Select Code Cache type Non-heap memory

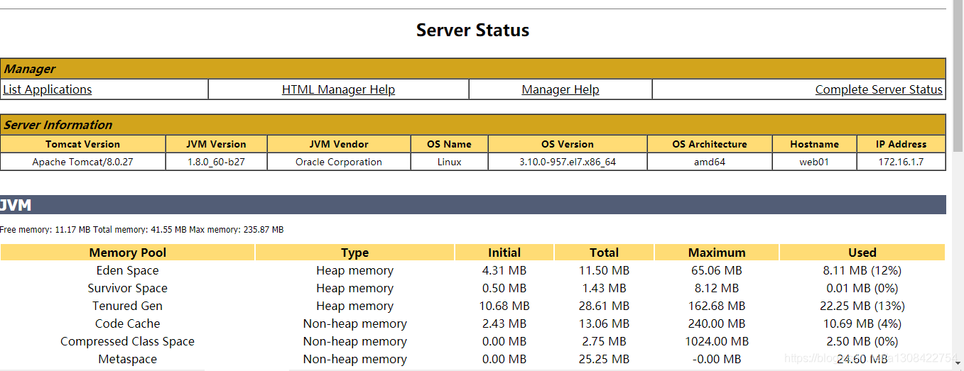coord(354,323)
